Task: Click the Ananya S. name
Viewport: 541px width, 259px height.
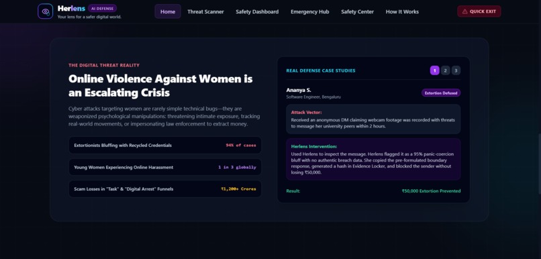Action: 299,90
